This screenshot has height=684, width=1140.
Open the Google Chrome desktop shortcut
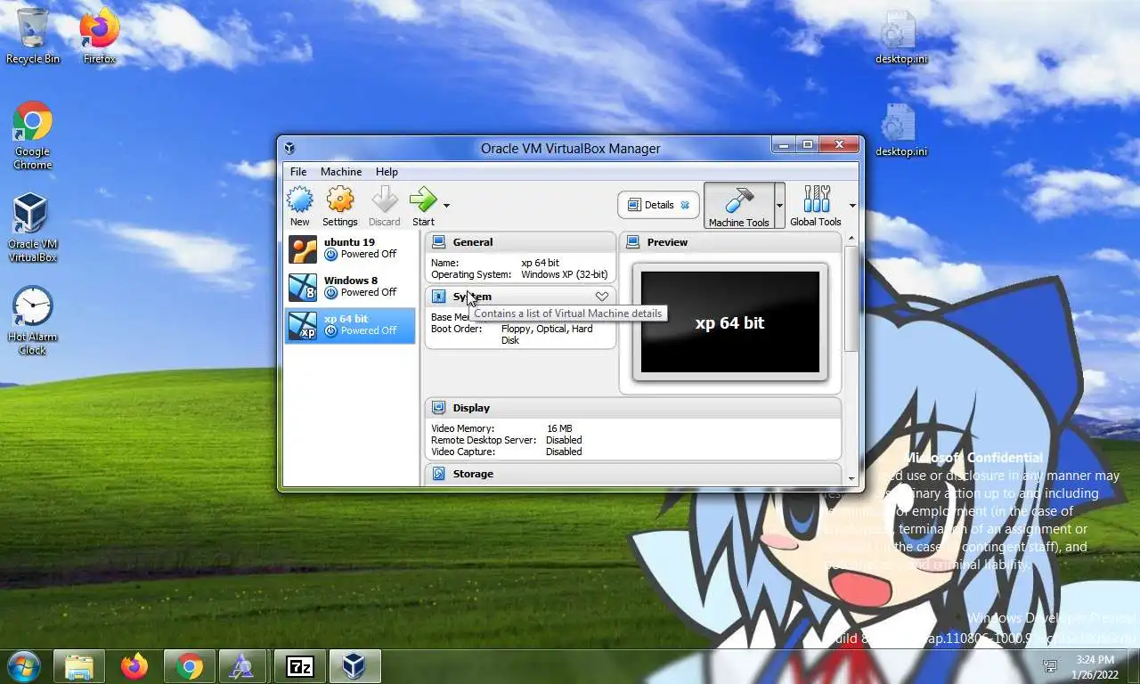33,135
